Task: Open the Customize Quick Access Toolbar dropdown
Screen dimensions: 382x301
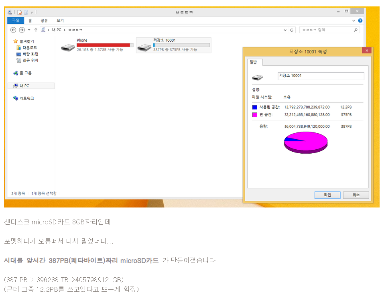Action: [32, 13]
